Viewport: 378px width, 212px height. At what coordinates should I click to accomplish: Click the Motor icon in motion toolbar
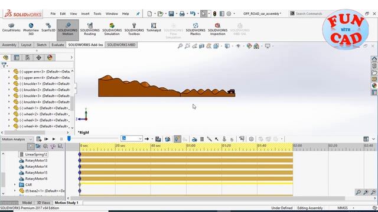coord(194,139)
